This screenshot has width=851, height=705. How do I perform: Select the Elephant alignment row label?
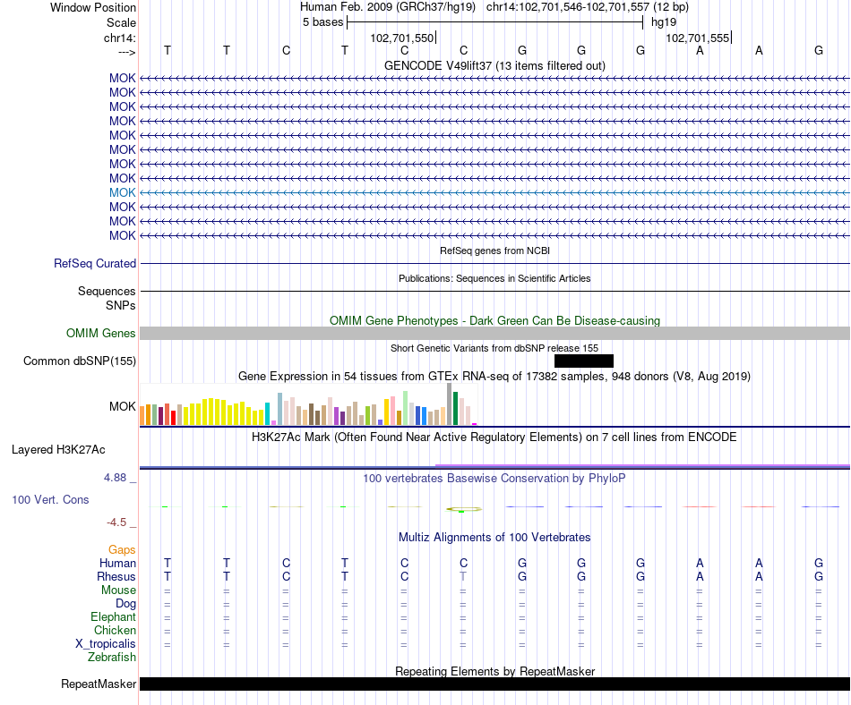coord(113,617)
